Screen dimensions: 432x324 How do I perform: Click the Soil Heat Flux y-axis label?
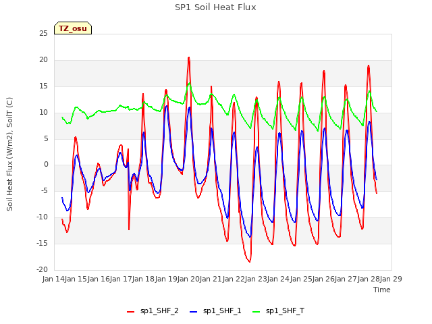pos(9,154)
